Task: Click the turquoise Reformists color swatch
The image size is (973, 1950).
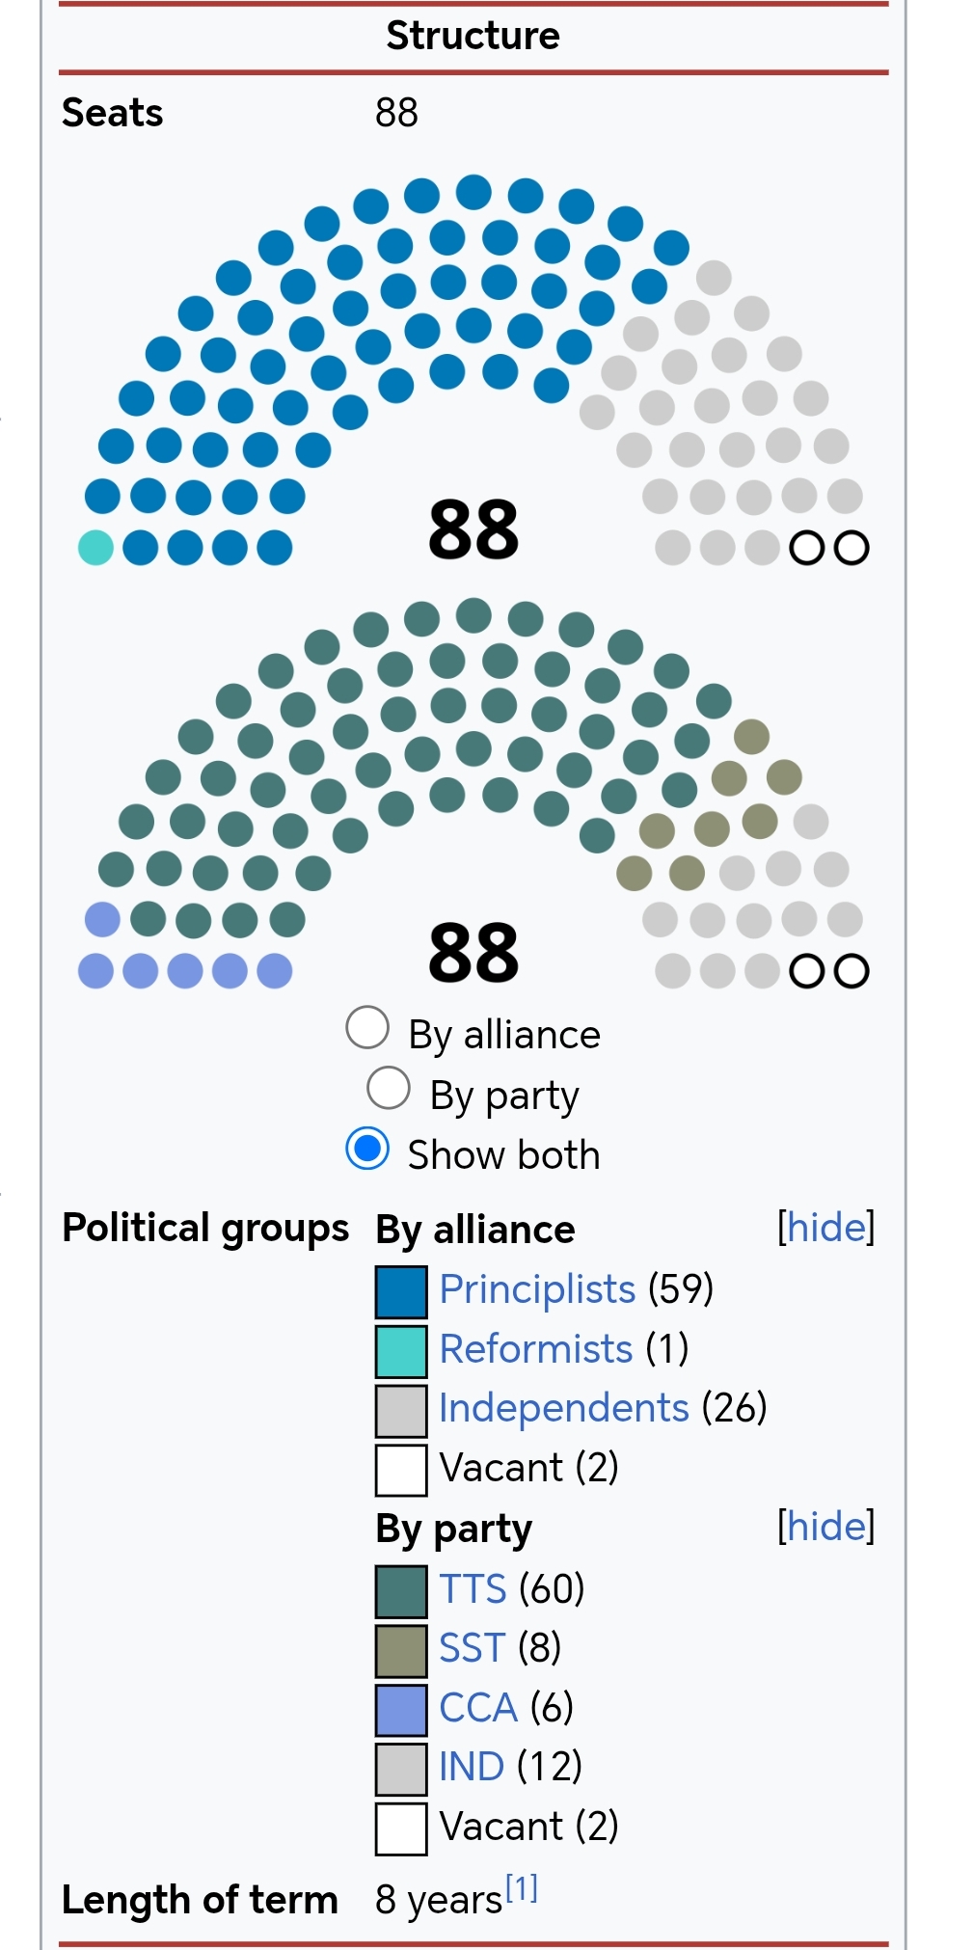Action: (x=401, y=1351)
